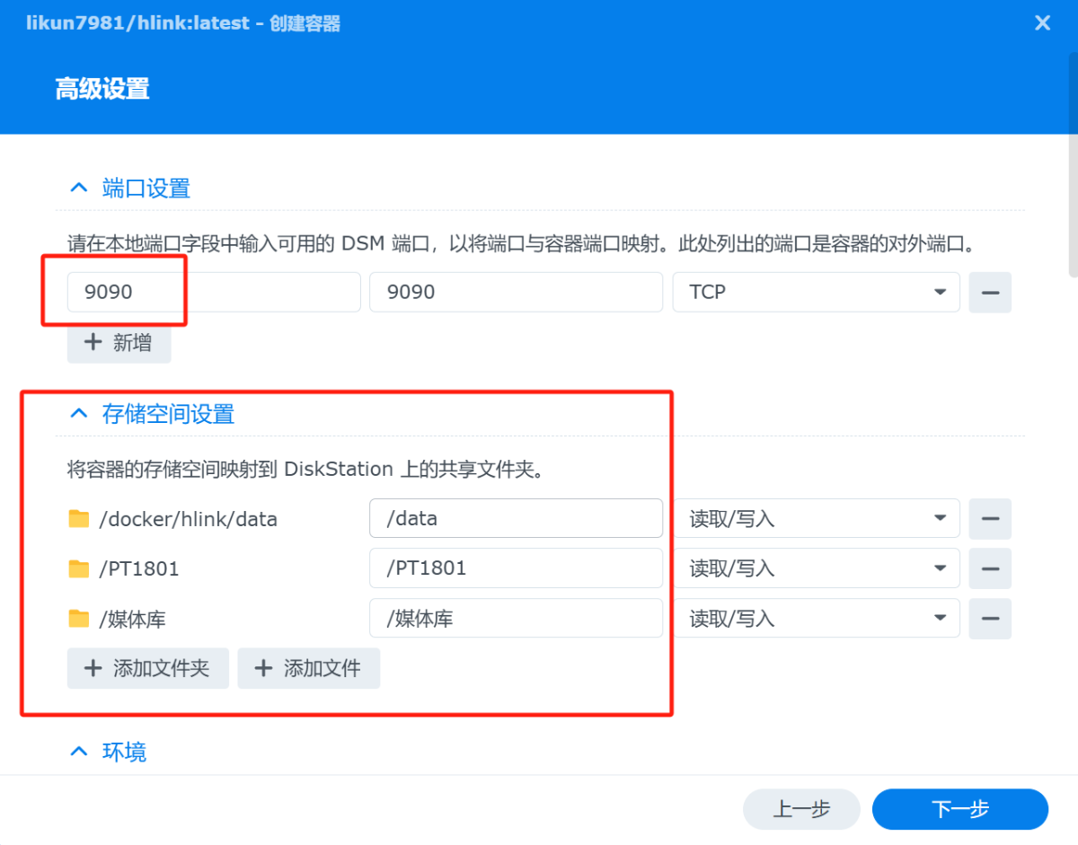1078x845 pixels.
Task: Collapse the 环境 section
Action: (x=78, y=752)
